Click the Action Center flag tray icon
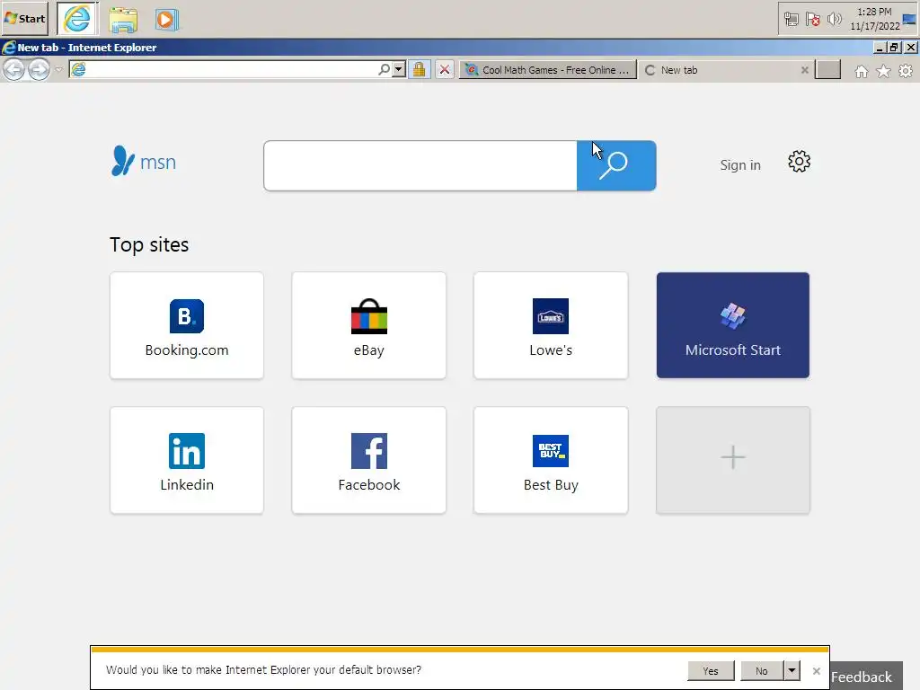Screen dimensions: 920x690 (x=812, y=20)
